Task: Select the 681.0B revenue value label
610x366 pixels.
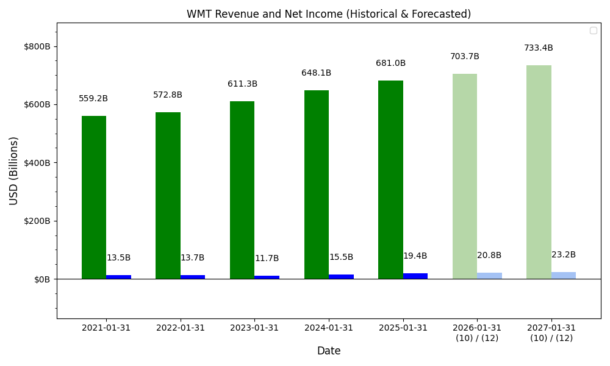Action: [x=390, y=63]
